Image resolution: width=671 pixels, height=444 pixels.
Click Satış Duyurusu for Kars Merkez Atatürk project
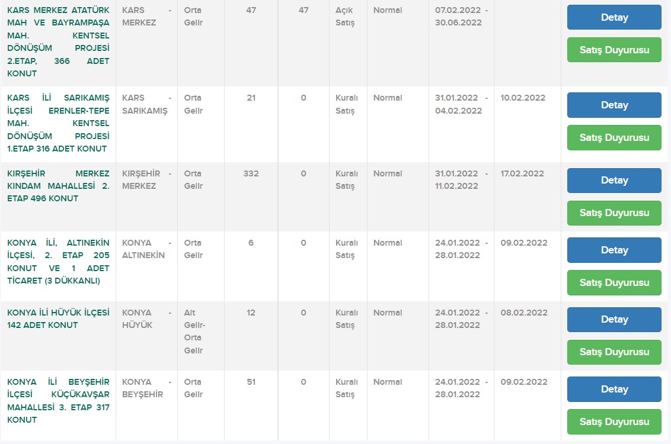tap(614, 50)
